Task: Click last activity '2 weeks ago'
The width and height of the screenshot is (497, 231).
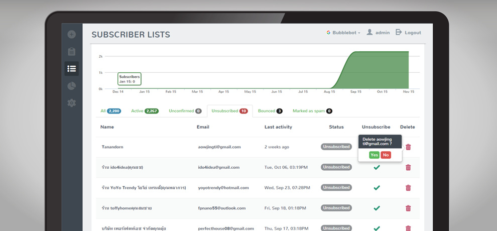Action: pos(277,147)
